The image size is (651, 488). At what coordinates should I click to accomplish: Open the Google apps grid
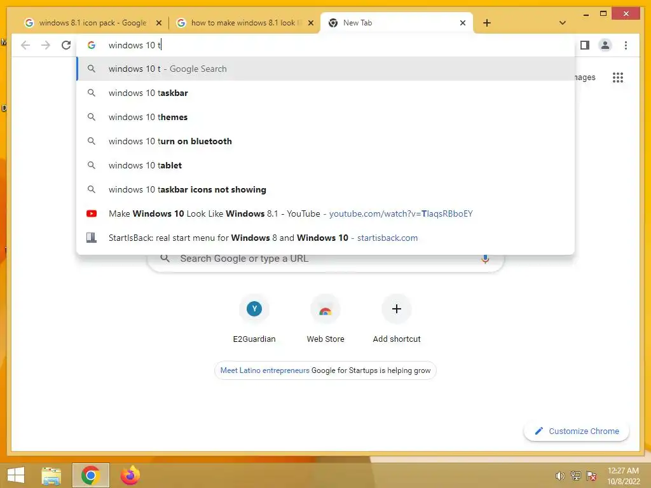click(x=618, y=77)
